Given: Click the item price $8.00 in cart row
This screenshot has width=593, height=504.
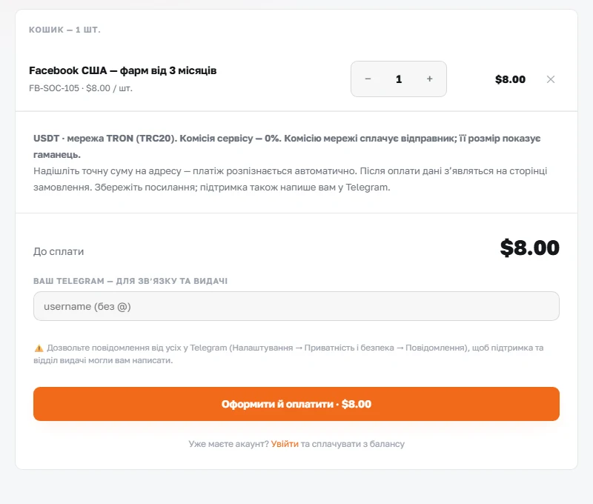Looking at the screenshot, I should click(510, 79).
